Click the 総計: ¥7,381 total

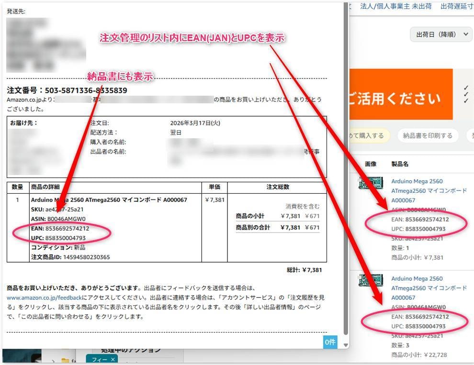pos(304,270)
